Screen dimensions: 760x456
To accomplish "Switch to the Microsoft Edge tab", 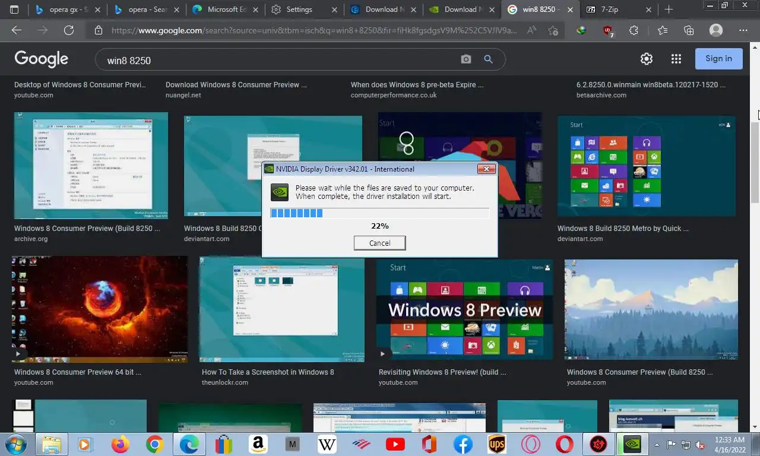I will pos(226,9).
